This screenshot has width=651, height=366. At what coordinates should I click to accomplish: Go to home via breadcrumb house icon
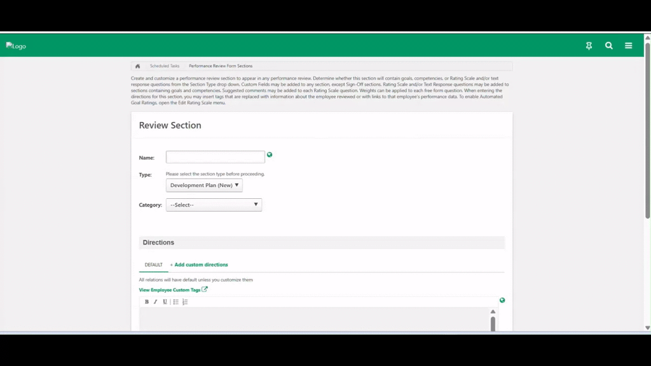tap(137, 66)
